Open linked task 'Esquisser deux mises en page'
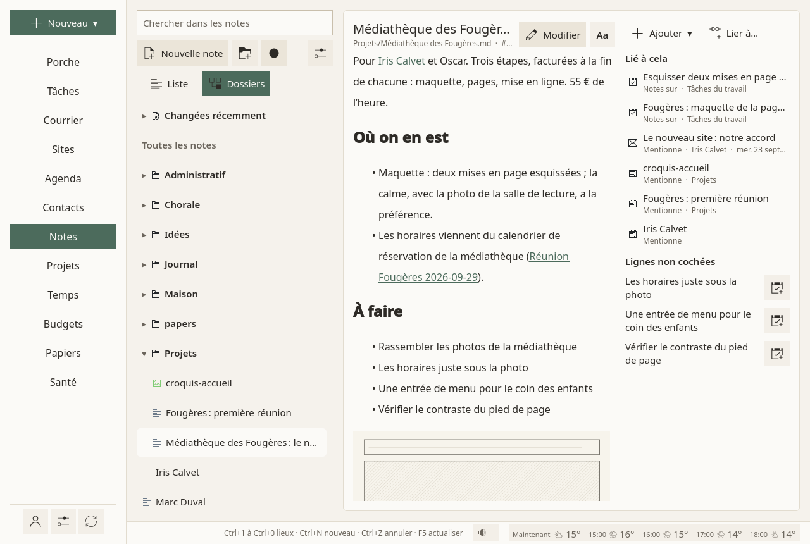810x544 pixels. (x=707, y=82)
